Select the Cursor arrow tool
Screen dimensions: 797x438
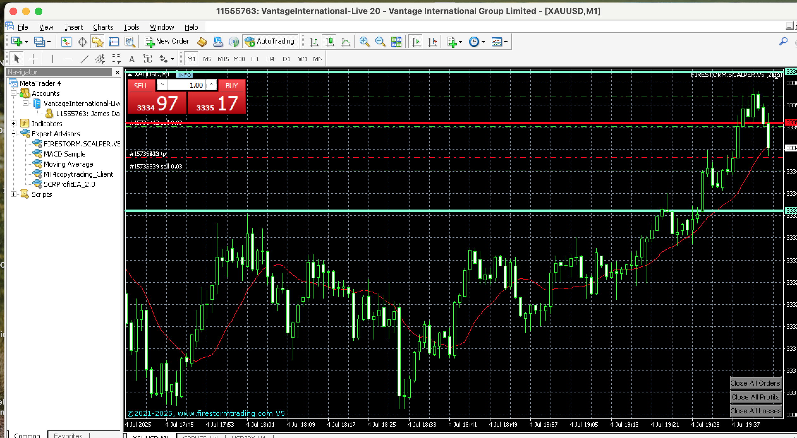coord(17,59)
